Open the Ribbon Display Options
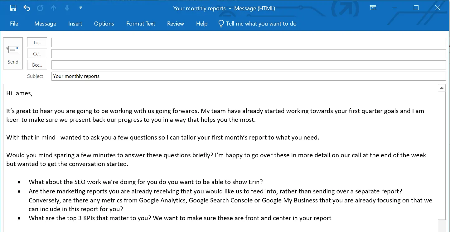Image resolution: width=450 pixels, height=232 pixels. tap(373, 8)
